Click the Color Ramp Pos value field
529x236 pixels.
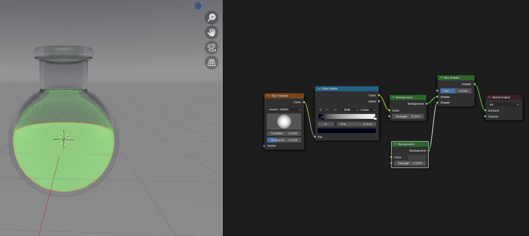tap(356, 124)
